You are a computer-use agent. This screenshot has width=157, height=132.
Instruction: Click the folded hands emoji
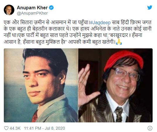pos(119,42)
